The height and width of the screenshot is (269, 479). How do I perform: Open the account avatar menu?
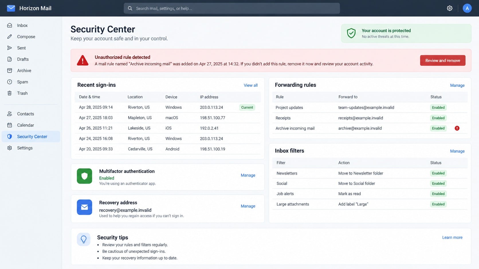point(467,8)
